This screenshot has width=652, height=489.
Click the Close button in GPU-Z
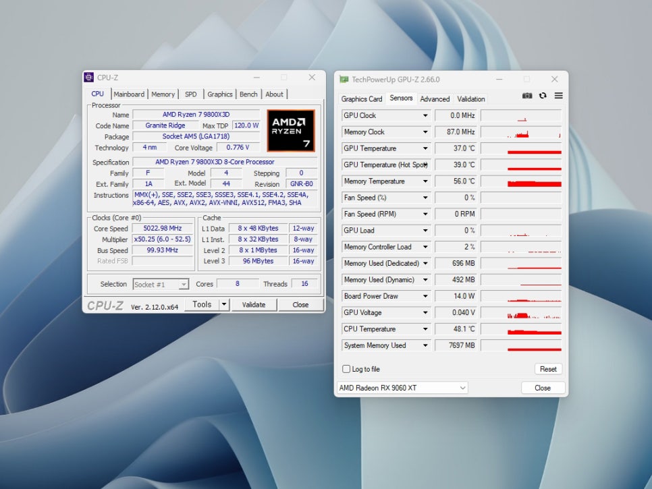[543, 388]
